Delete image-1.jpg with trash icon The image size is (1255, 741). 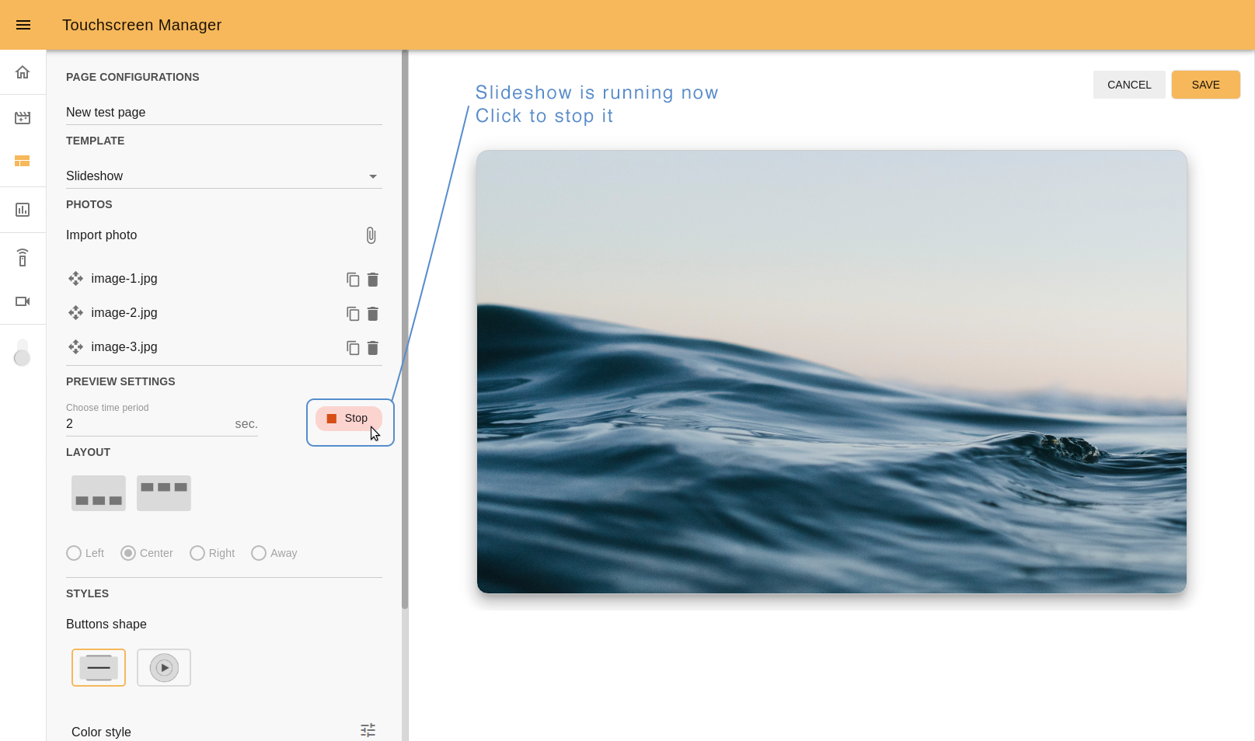click(373, 279)
